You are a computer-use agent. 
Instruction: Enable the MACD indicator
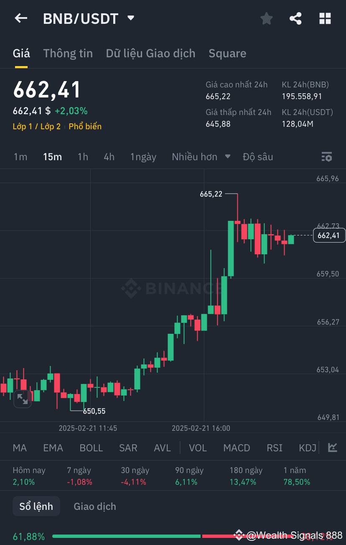click(x=237, y=447)
